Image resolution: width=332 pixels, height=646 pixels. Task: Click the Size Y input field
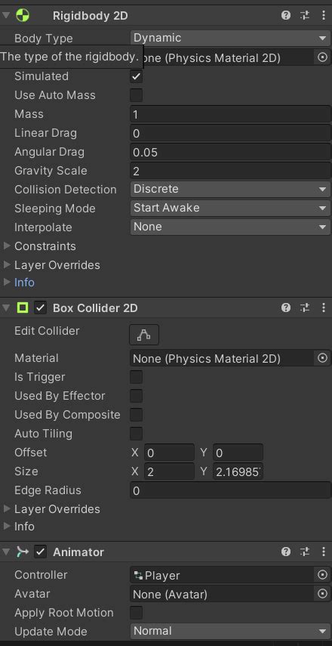coord(238,471)
